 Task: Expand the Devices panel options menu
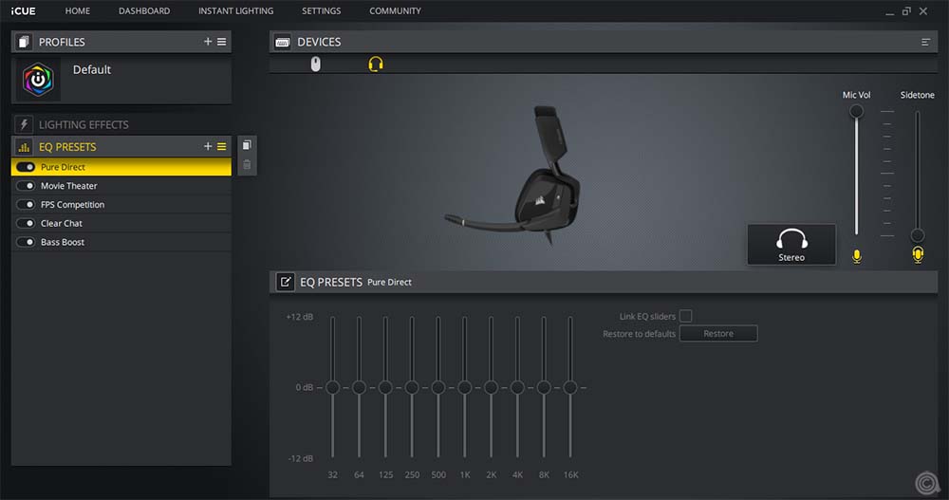925,42
